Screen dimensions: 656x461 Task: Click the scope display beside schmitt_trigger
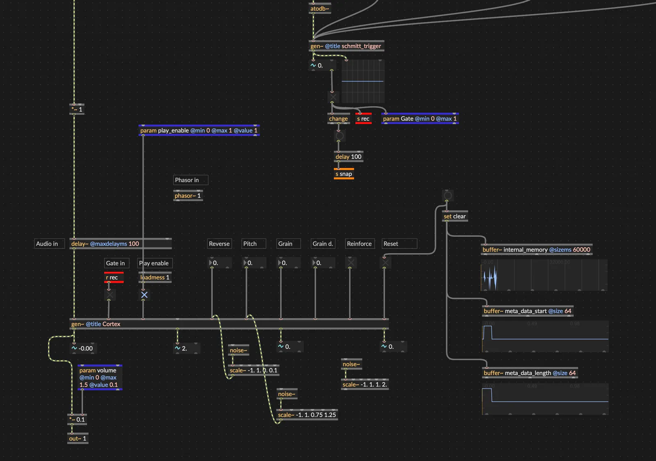[x=363, y=81]
